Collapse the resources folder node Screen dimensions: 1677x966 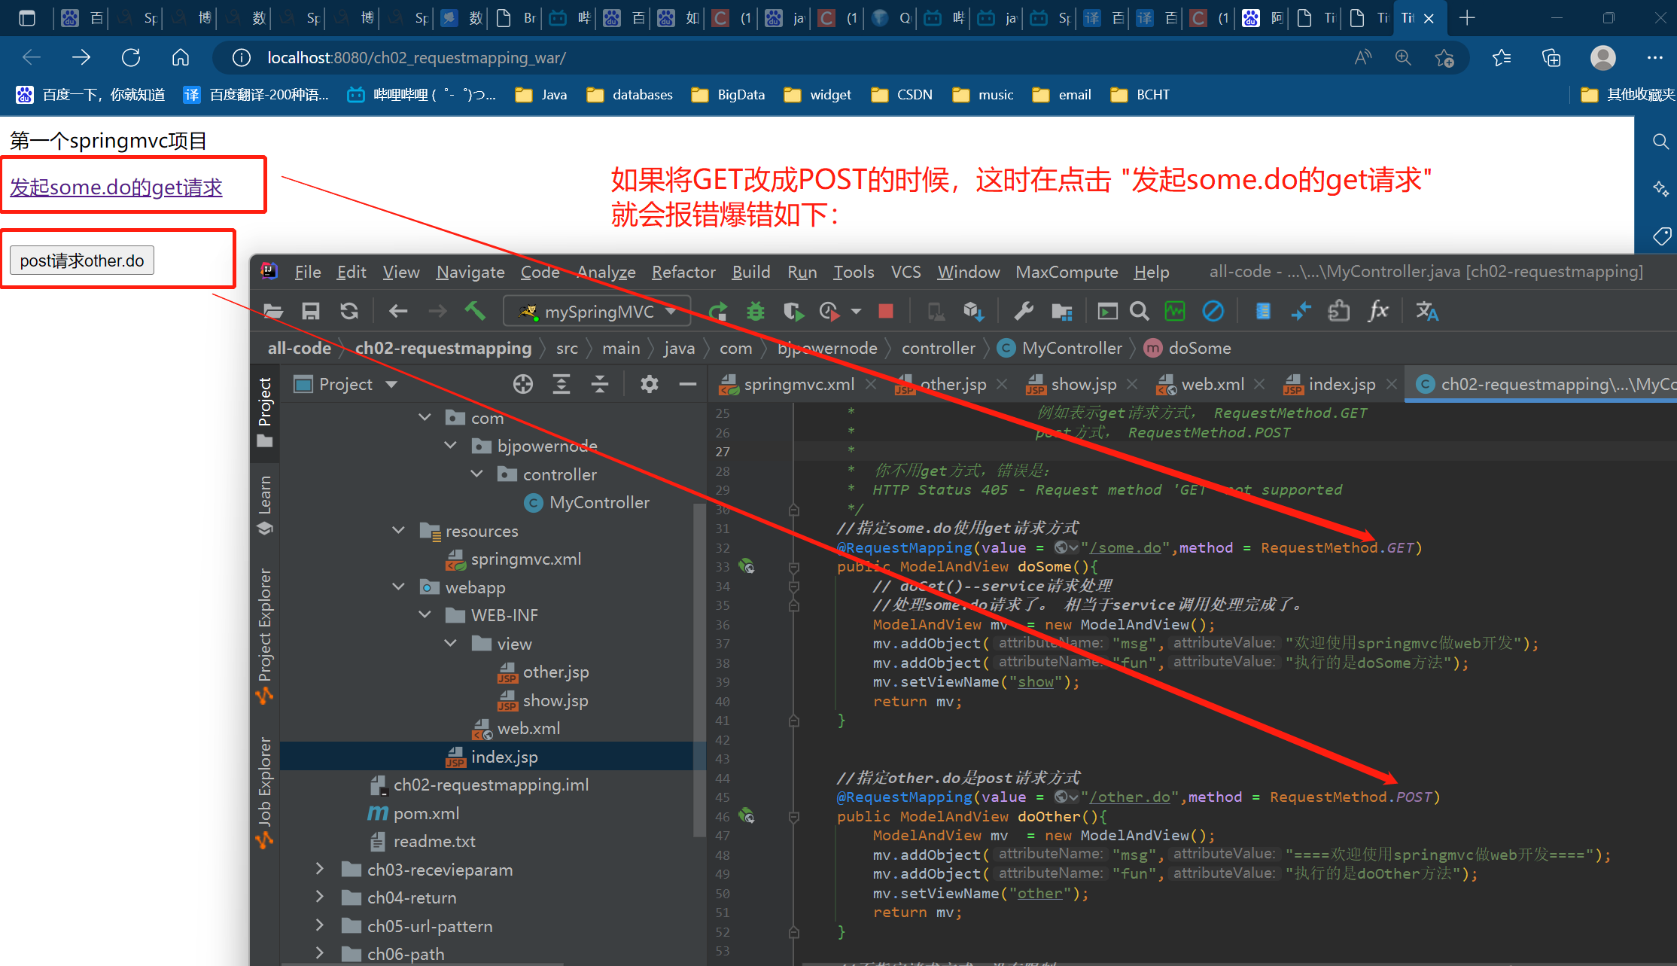pos(399,531)
